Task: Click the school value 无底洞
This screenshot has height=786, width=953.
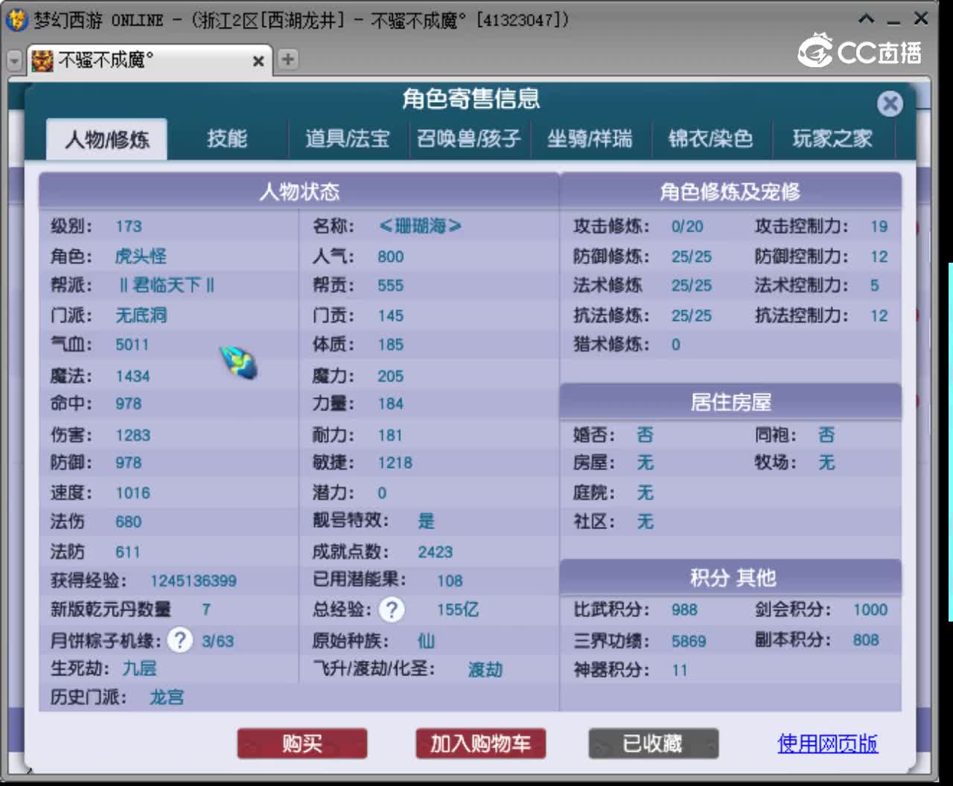Action: [141, 316]
